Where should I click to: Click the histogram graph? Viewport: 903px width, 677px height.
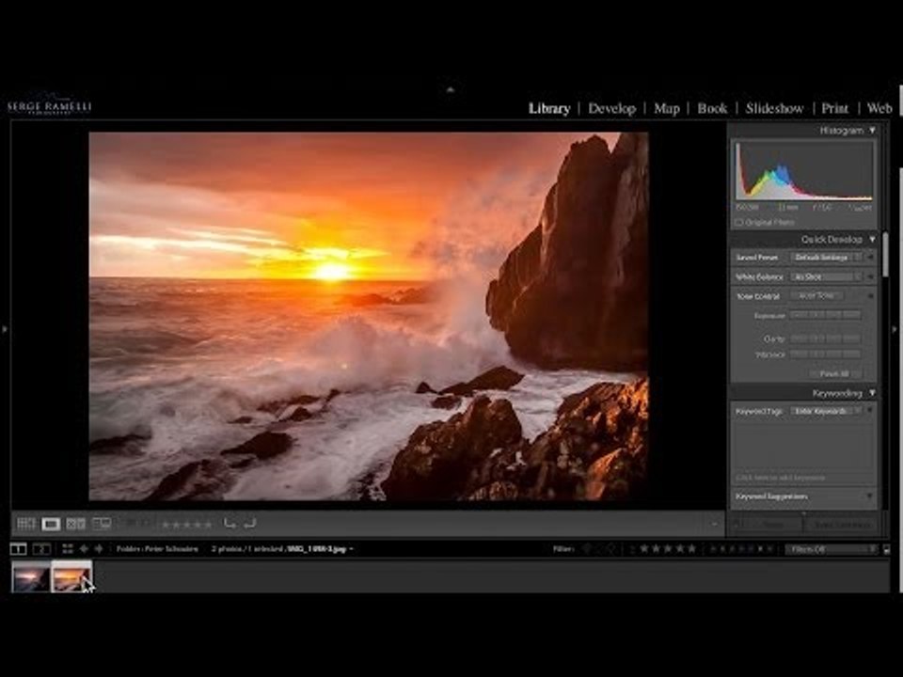pos(804,171)
